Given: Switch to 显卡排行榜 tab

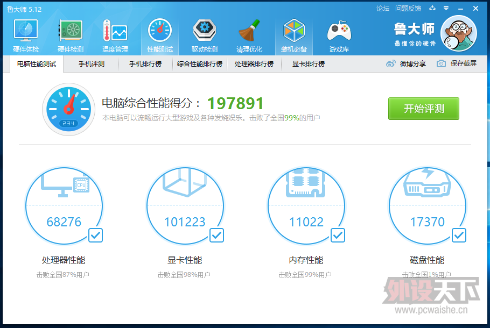Looking at the screenshot, I should (x=309, y=64).
